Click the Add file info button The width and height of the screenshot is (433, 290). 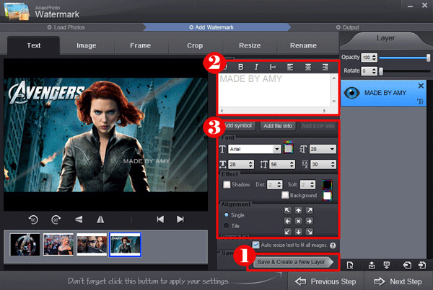(x=278, y=126)
